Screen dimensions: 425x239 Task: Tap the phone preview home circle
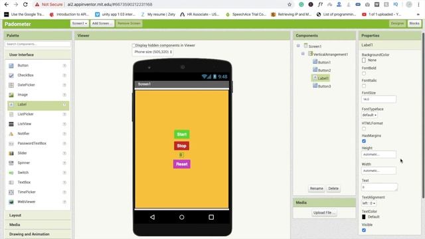(181, 217)
